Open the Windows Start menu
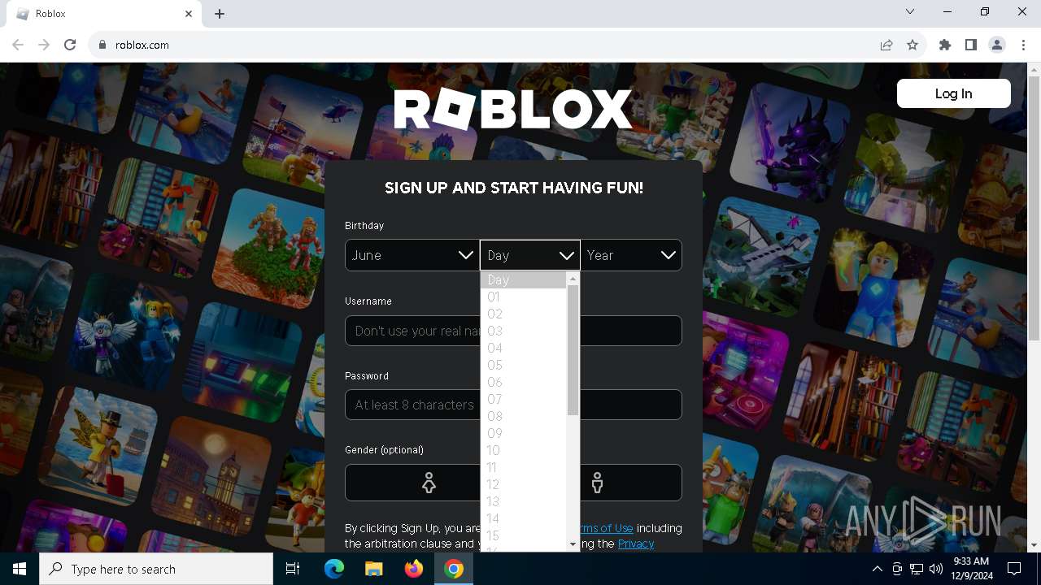 click(20, 569)
